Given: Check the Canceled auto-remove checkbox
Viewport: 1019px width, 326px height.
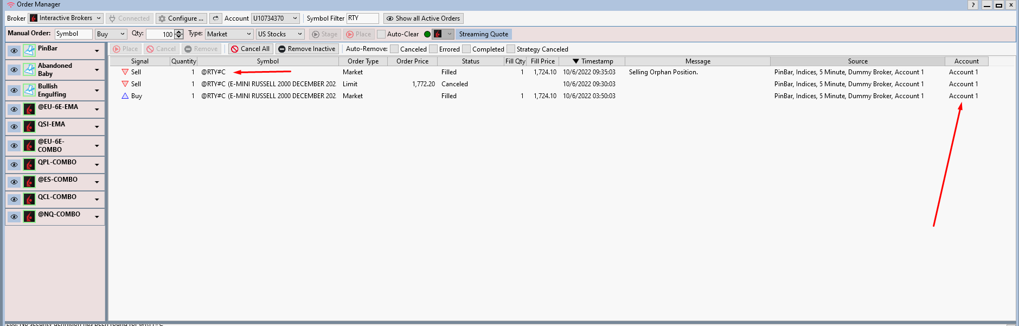Looking at the screenshot, I should (x=394, y=49).
